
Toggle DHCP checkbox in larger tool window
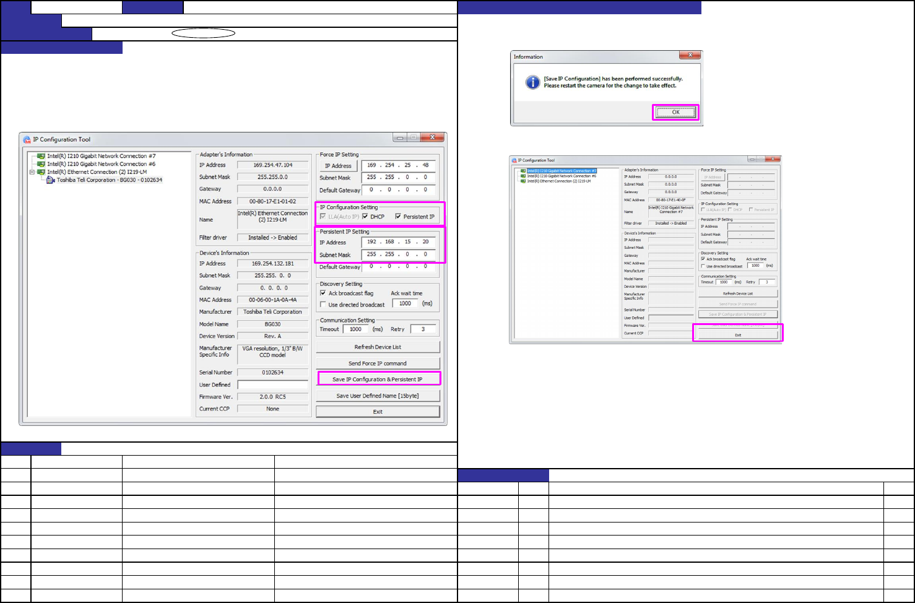click(x=365, y=217)
